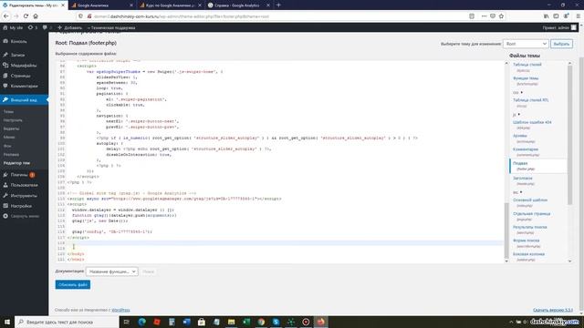Switch to the Справка - Google Analytics tab

tap(239, 5)
